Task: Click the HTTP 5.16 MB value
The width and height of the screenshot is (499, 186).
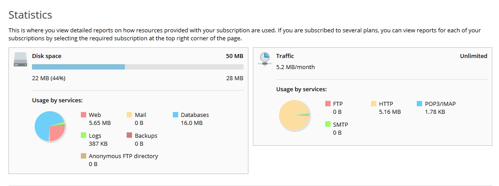Action: click(390, 112)
